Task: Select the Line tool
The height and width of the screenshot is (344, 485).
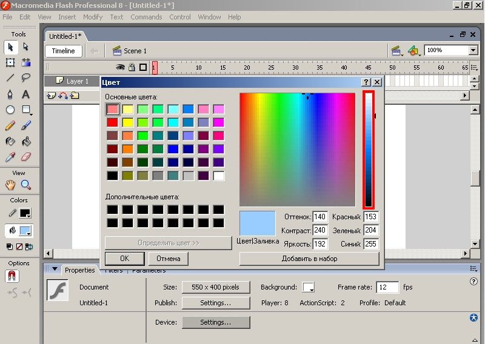Action: pyautogui.click(x=10, y=78)
